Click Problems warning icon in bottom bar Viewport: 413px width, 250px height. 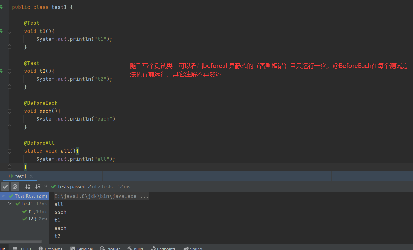pos(41,249)
